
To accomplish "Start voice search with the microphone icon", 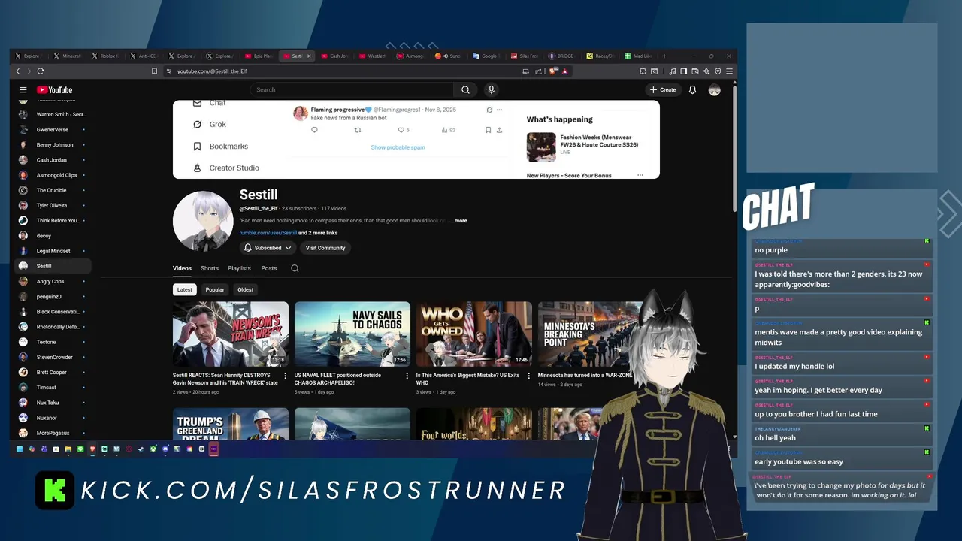I will point(491,89).
